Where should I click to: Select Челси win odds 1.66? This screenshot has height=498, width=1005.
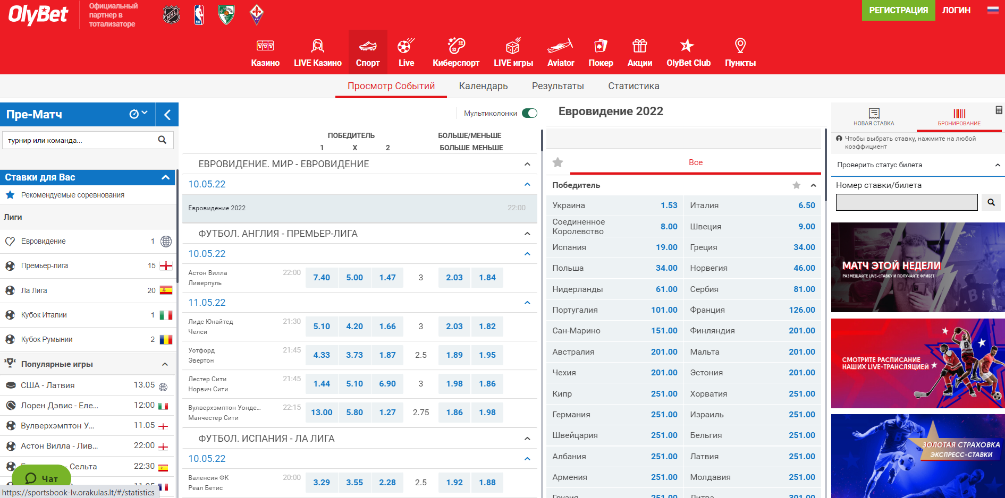387,327
